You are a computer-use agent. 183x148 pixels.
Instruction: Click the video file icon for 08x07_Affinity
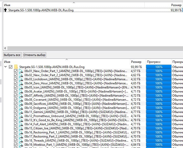21,96
